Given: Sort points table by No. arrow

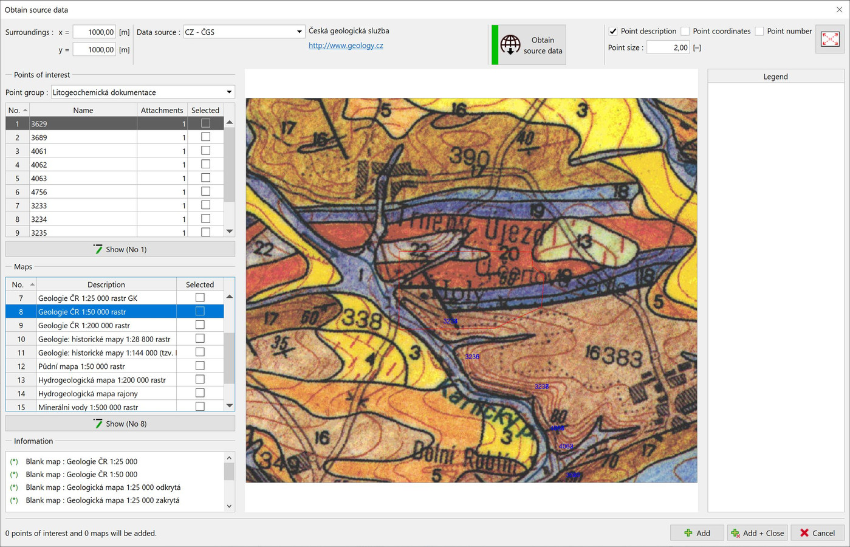Looking at the screenshot, I should tap(25, 111).
